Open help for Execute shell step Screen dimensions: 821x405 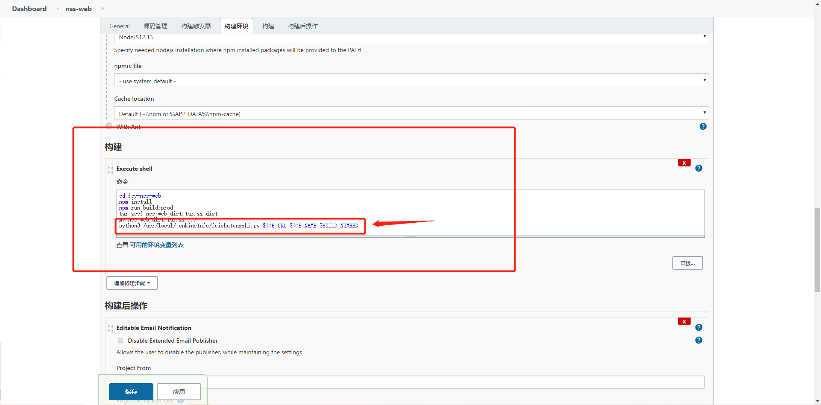point(698,168)
